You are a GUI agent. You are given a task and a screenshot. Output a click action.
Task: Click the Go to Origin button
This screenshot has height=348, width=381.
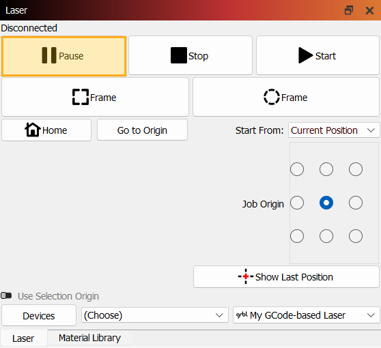[x=143, y=130]
